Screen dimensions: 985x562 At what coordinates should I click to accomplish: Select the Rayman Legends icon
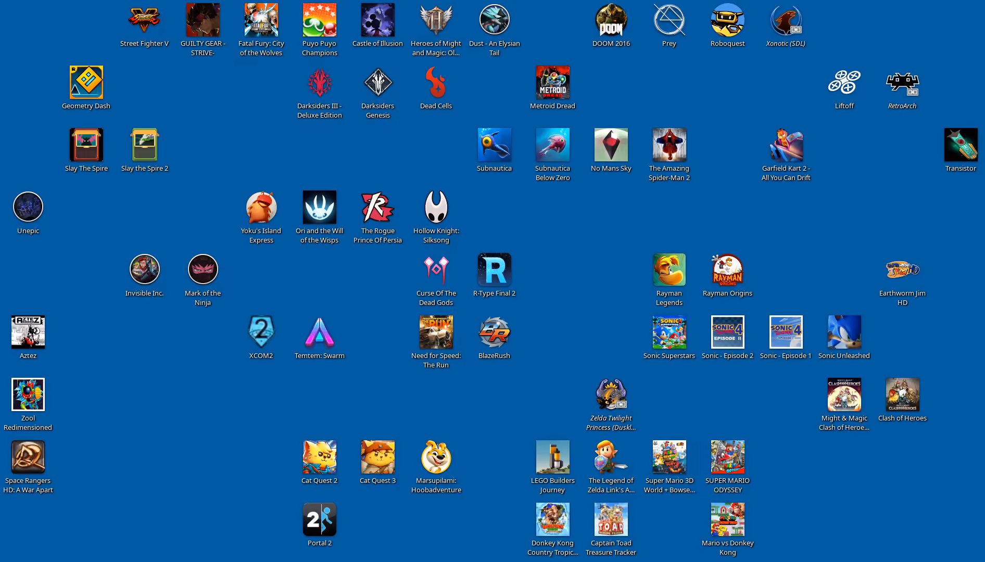(x=669, y=270)
